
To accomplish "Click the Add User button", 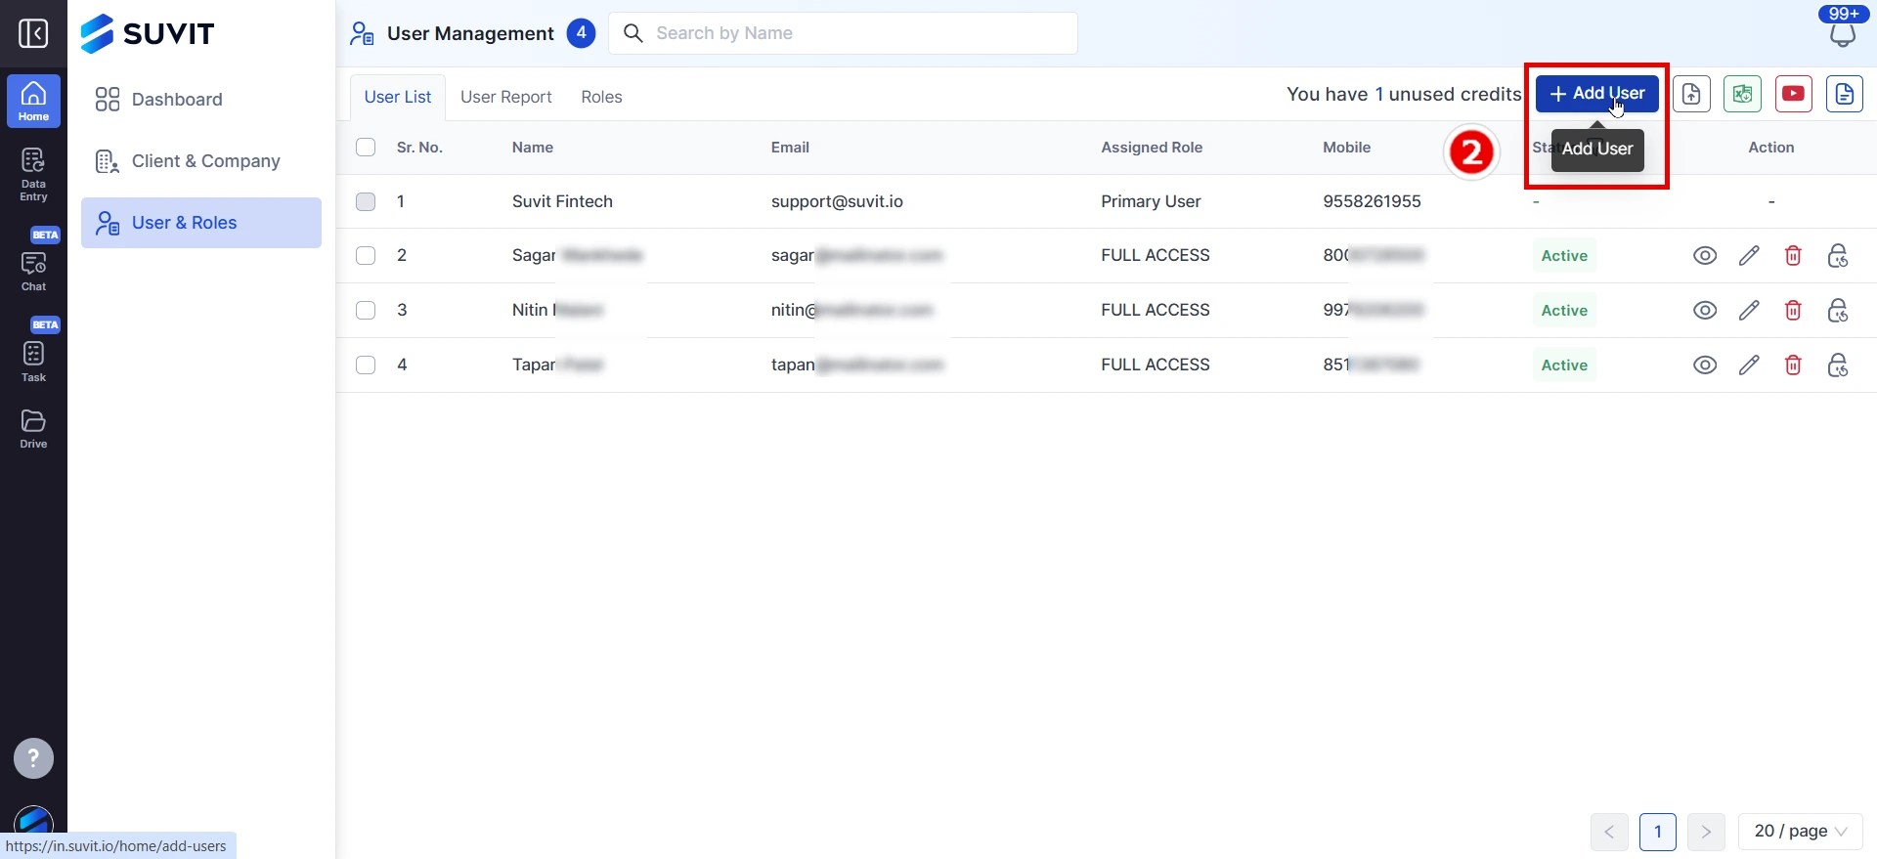I will [x=1597, y=94].
